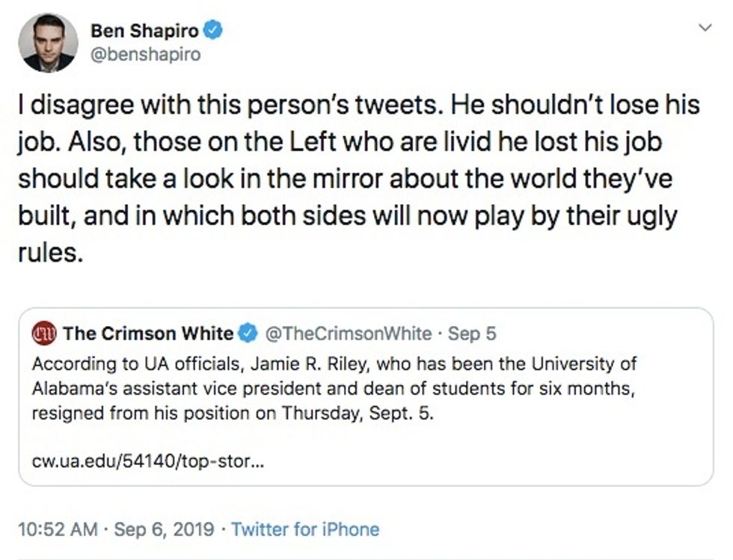Click the @benshapiro handle
The width and height of the screenshot is (733, 560).
point(145,55)
